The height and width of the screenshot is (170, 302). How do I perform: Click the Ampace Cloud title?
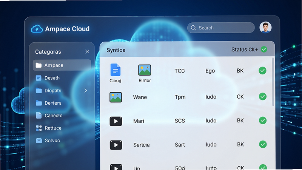pos(67,29)
